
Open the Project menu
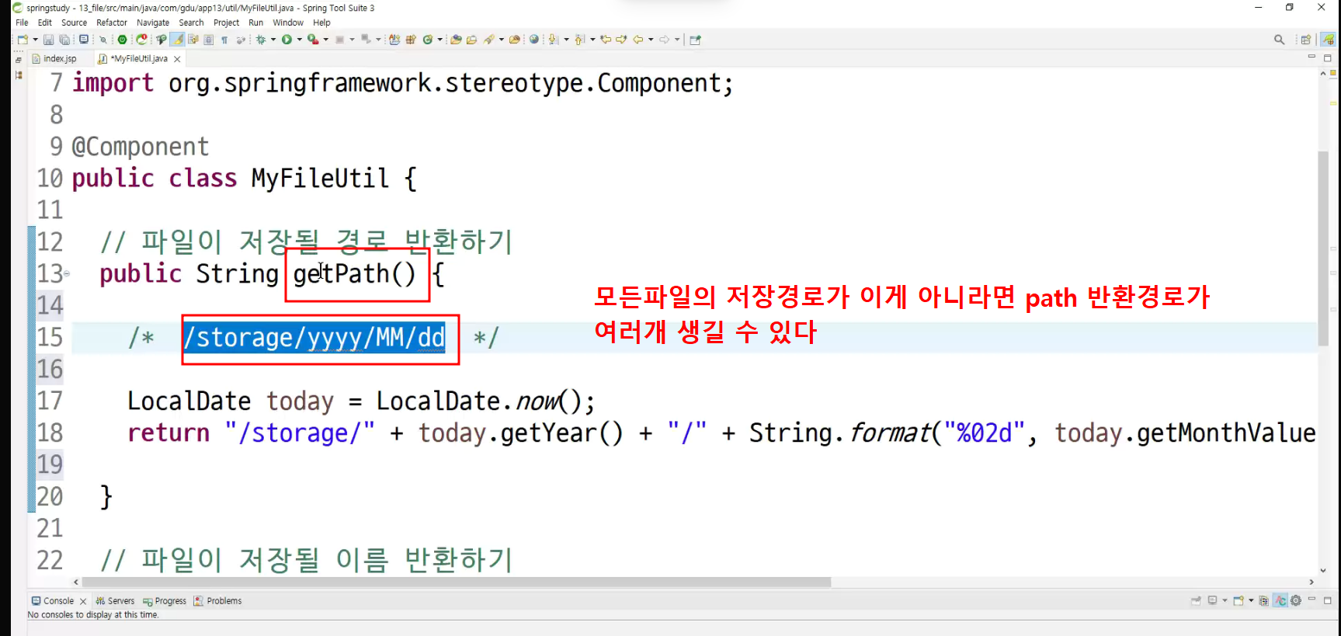click(226, 23)
